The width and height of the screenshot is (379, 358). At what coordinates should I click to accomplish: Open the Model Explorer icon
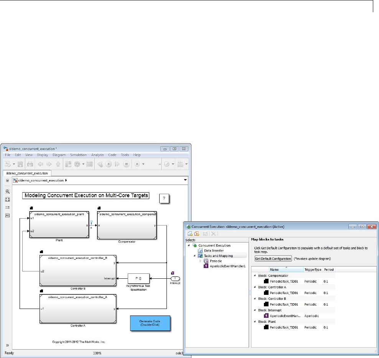(x=89, y=164)
